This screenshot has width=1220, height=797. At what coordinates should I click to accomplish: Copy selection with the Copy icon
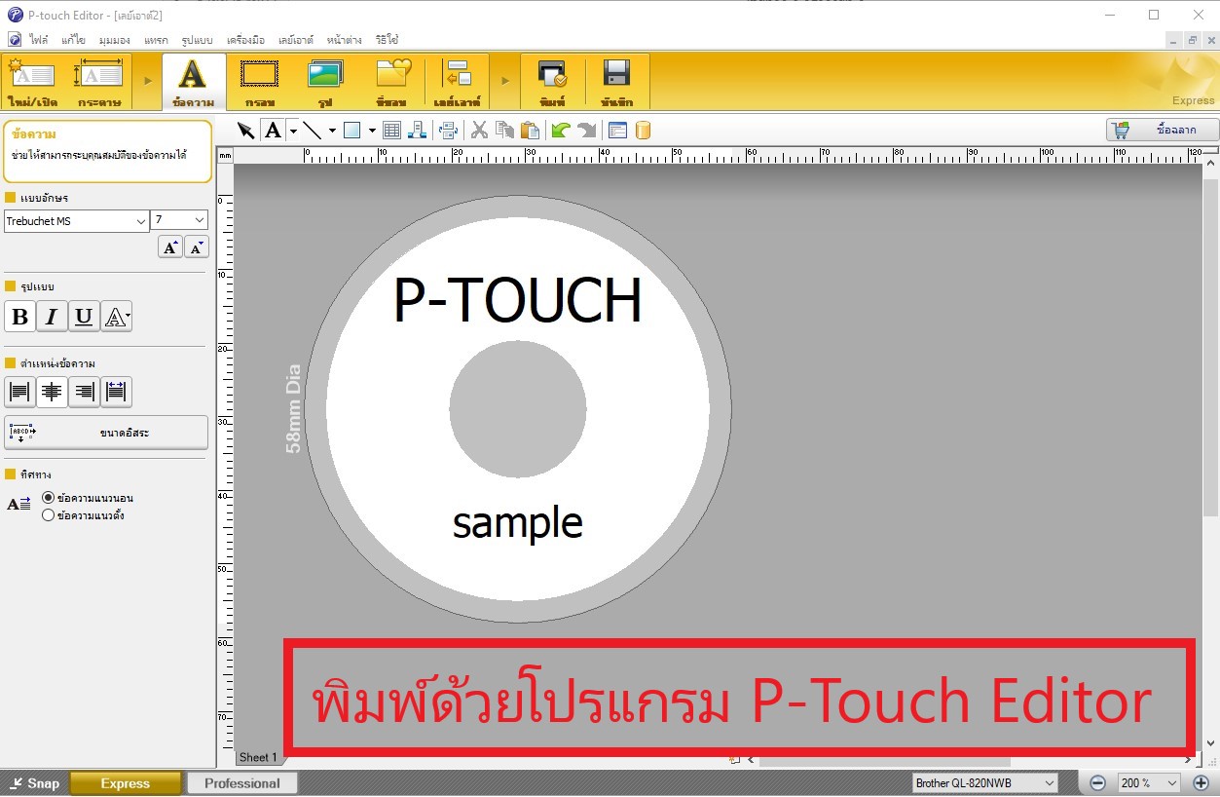504,131
